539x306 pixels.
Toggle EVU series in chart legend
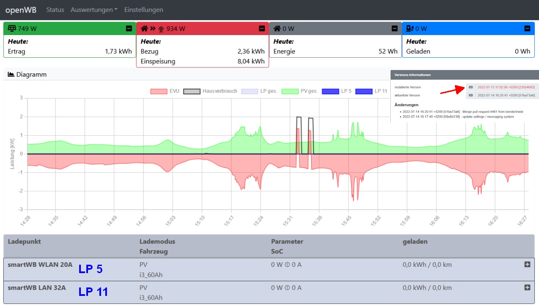165,91
